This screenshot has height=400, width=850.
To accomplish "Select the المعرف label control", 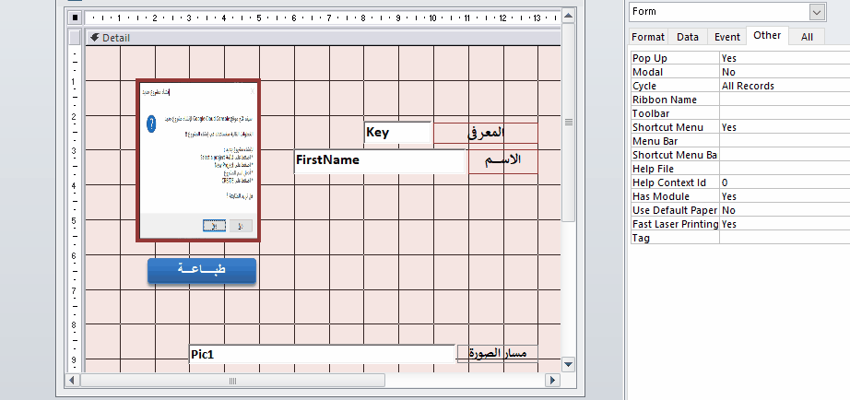I will 485,133.
